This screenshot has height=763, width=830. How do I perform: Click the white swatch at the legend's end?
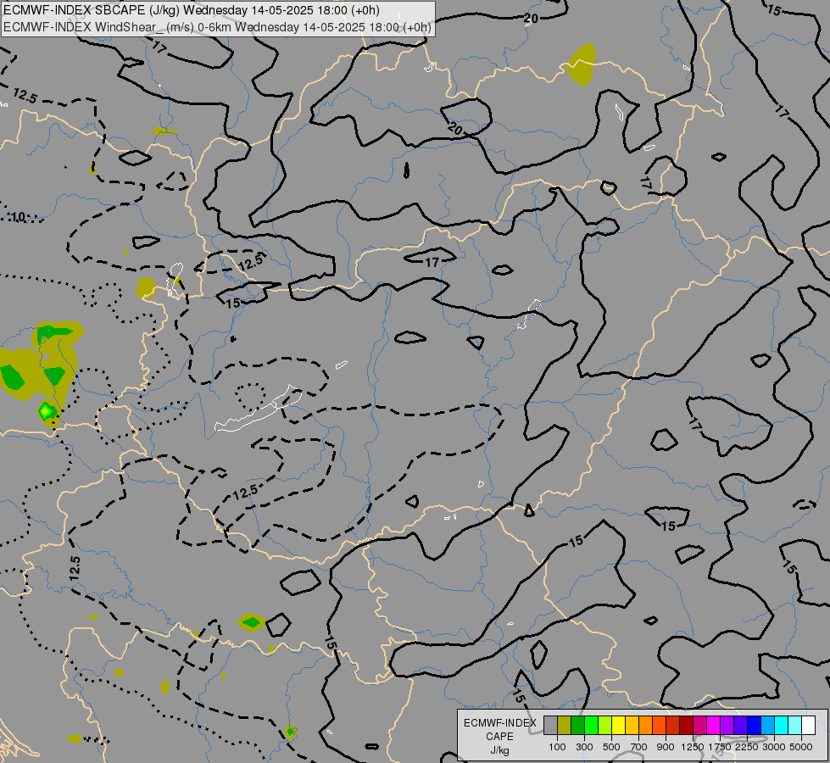[x=808, y=725]
